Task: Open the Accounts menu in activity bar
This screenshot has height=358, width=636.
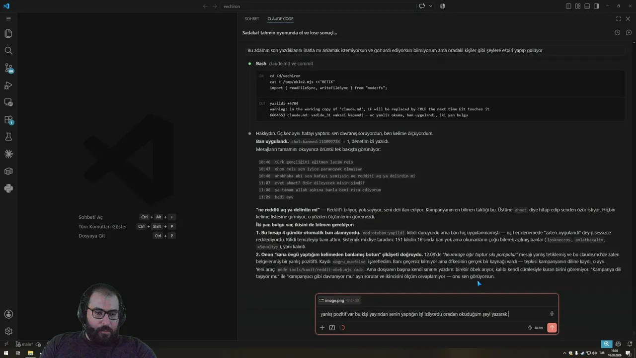Action: (8, 314)
